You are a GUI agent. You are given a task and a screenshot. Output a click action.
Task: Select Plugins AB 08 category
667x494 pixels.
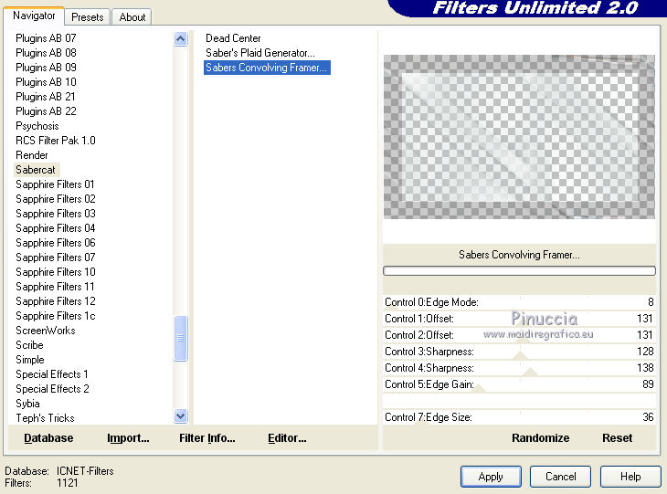[x=46, y=53]
